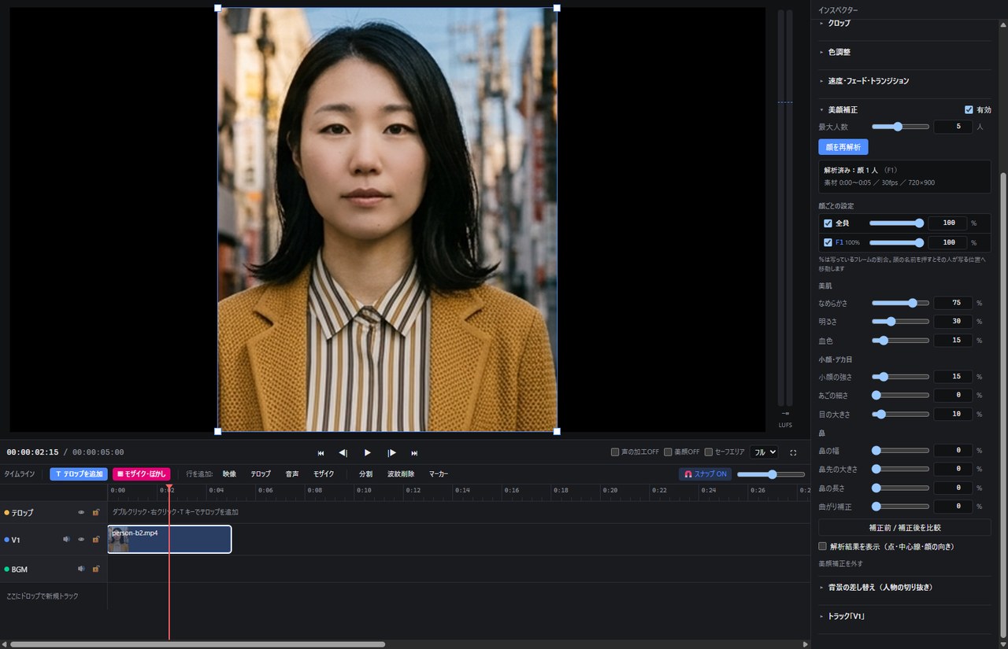Lock the テロップ track

tap(95, 512)
